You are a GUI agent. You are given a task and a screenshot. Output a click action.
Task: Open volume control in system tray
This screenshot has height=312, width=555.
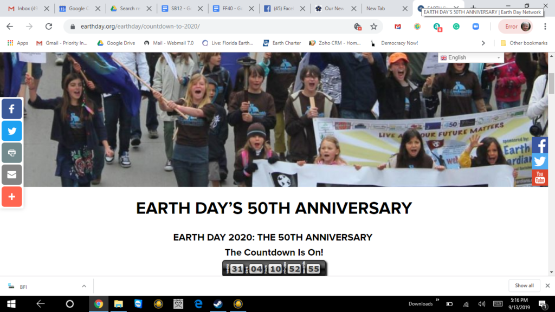point(481,304)
